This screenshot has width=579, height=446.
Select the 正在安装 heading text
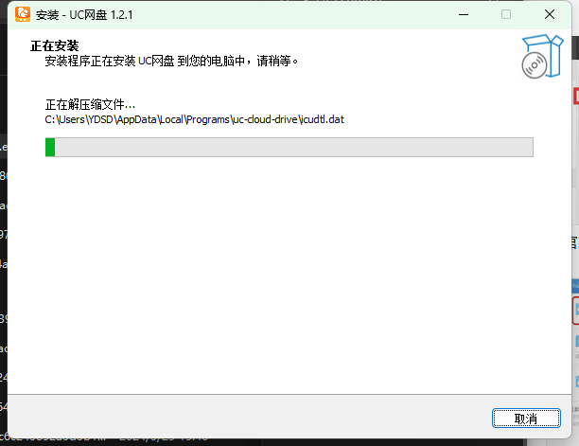point(54,45)
